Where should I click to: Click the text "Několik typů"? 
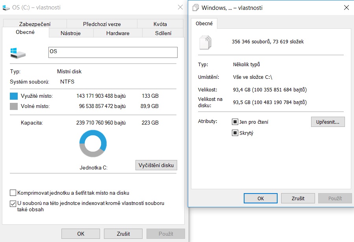[x=247, y=64]
